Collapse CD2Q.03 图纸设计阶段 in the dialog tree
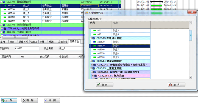The width and height of the screenshot is (198, 105). 91,38
